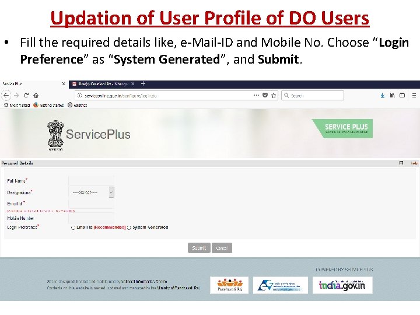
Task: Go forward using the browser forward arrow
Action: point(16,95)
